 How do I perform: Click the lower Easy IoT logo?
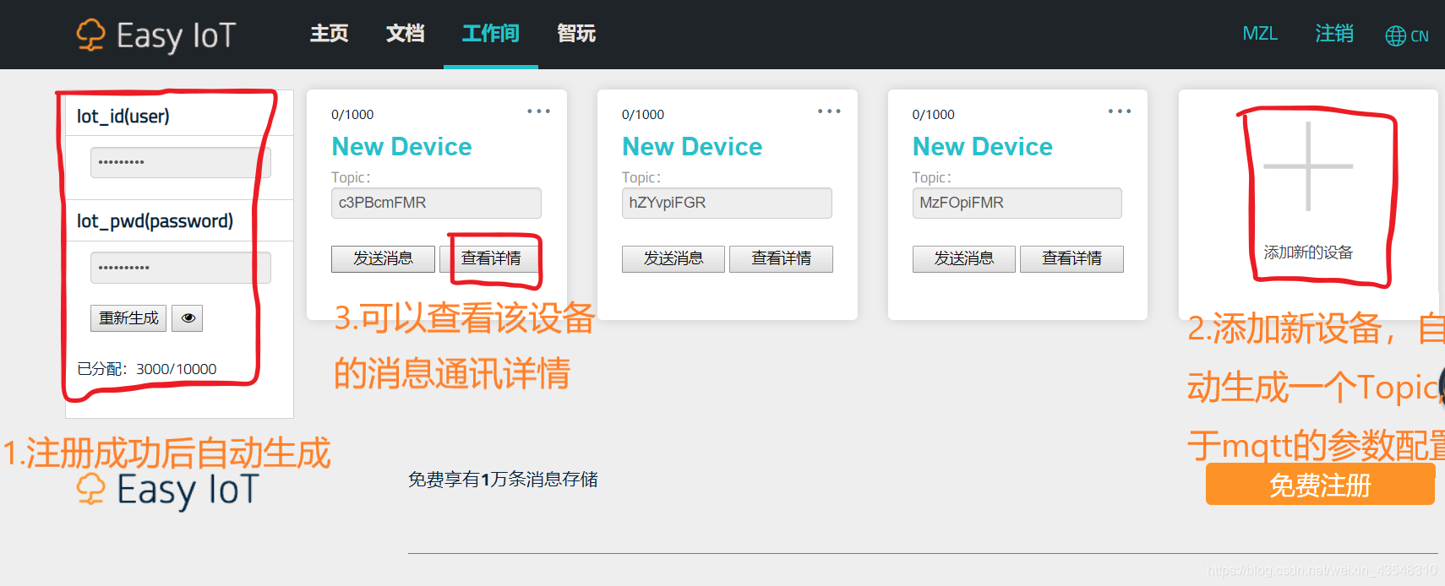coord(167,491)
